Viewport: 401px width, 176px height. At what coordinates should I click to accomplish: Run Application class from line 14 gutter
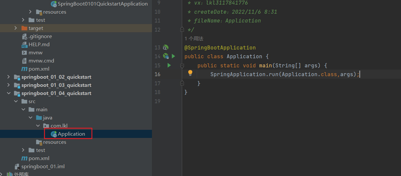(173, 56)
